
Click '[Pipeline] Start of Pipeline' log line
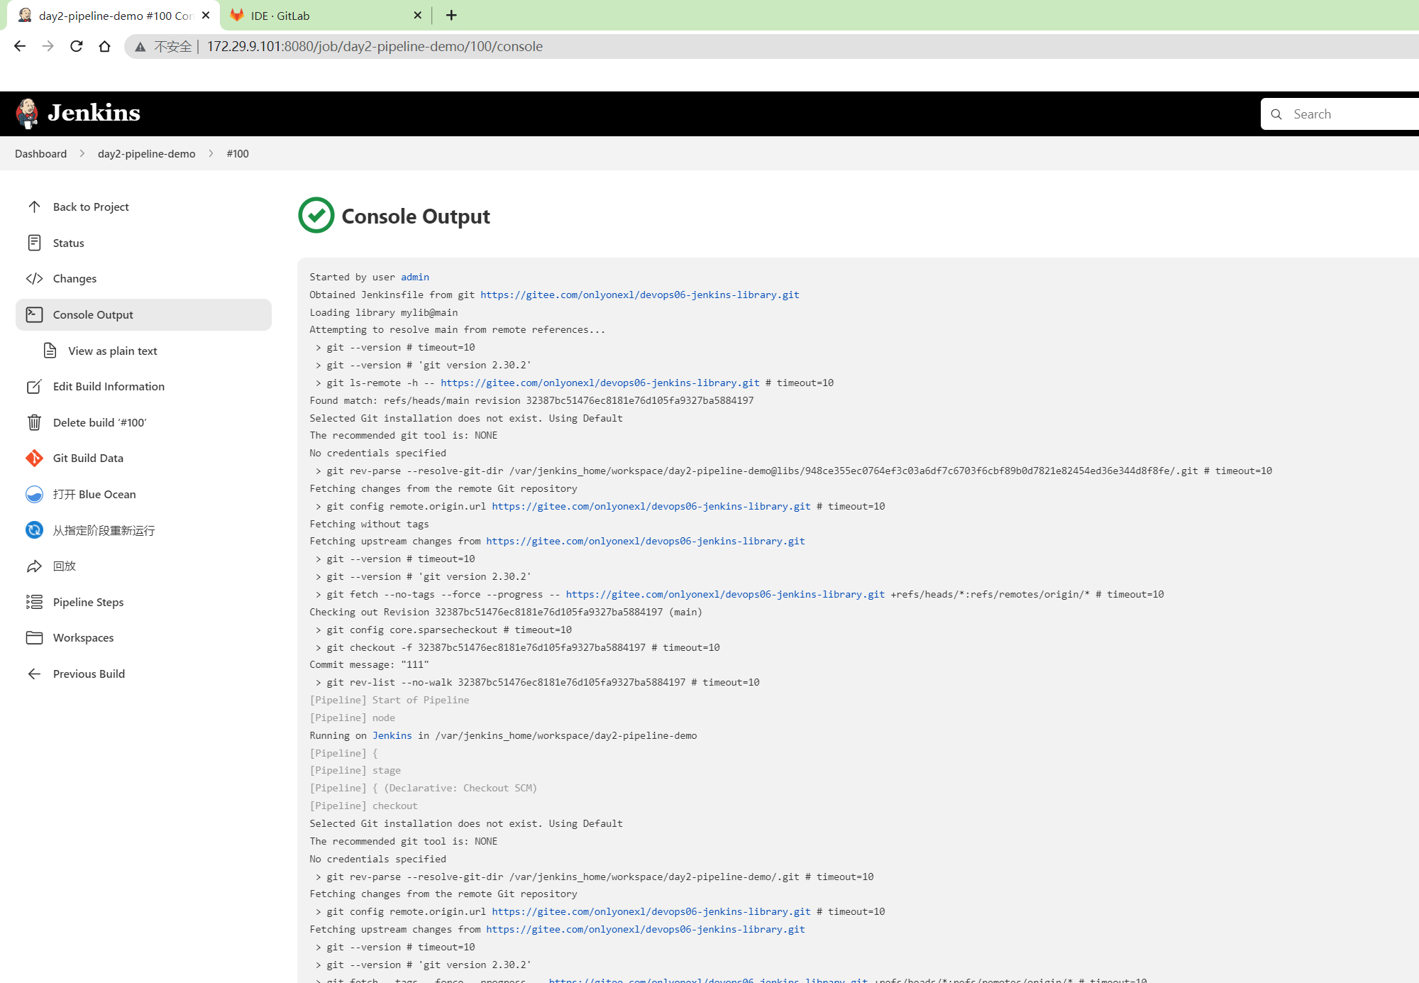[389, 700]
